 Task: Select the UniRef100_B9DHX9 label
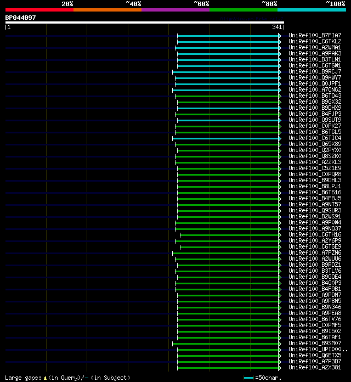point(315,108)
